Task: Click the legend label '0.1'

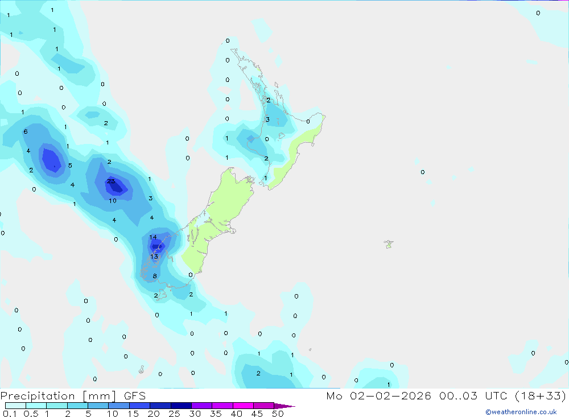Action: [10, 414]
